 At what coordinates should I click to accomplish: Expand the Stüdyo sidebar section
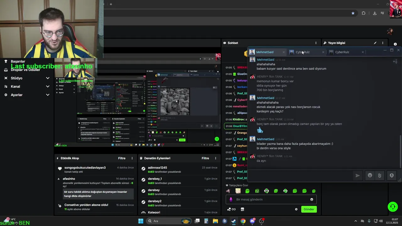pyautogui.click(x=48, y=78)
